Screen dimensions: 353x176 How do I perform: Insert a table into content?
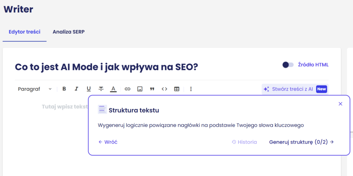177,89
